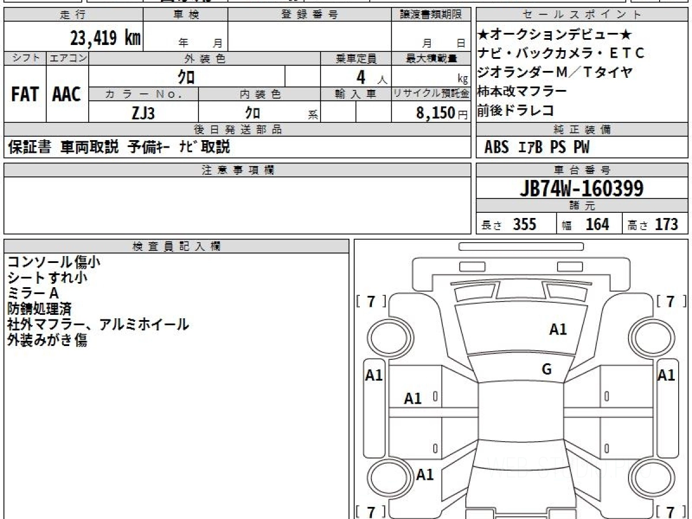Click the 乗車定員 header
The height and width of the screenshot is (519, 692).
(x=356, y=58)
